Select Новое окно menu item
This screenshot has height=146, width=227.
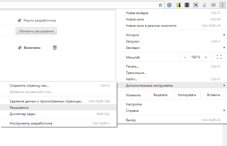pos(172,19)
